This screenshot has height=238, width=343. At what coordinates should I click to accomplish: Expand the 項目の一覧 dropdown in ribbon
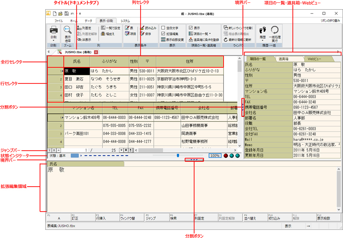point(210,34)
